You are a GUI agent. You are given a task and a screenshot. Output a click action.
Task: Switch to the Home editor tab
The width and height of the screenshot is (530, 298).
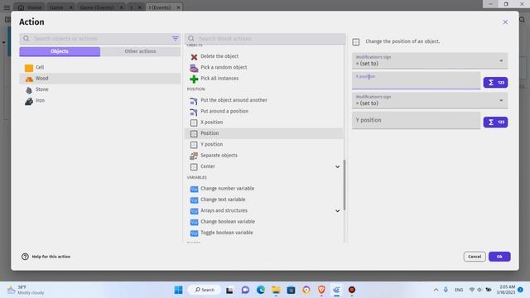point(30,7)
